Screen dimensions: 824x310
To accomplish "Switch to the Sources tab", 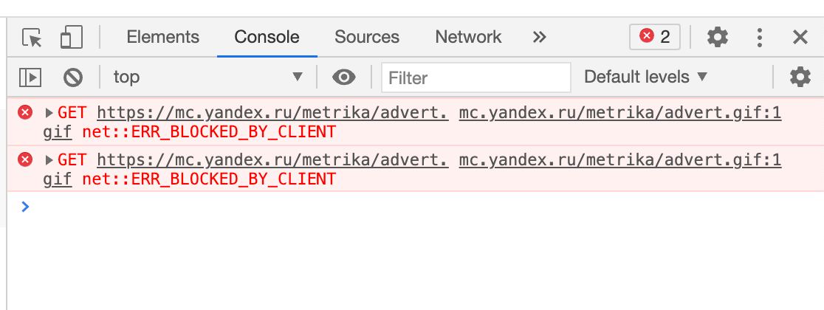I will [366, 37].
